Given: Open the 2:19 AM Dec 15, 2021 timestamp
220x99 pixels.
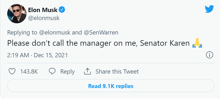Looking at the screenshot, I should pyautogui.click(x=37, y=55).
